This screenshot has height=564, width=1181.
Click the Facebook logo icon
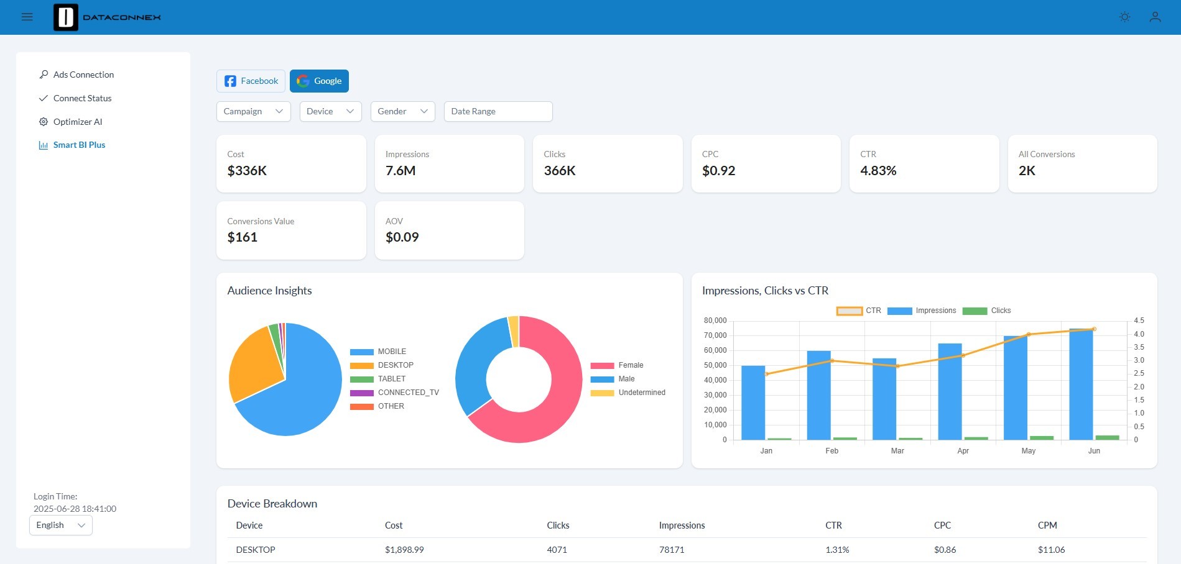pos(230,81)
